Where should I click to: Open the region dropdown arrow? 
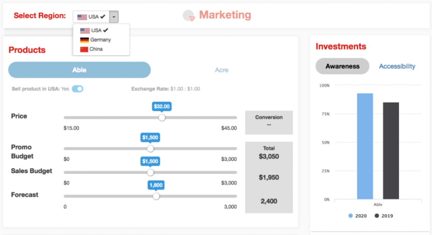(115, 17)
